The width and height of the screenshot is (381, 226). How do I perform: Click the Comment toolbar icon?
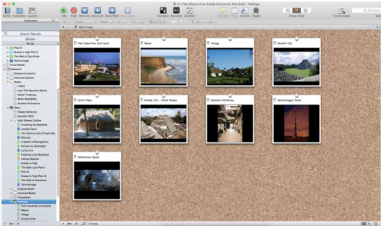(223, 10)
